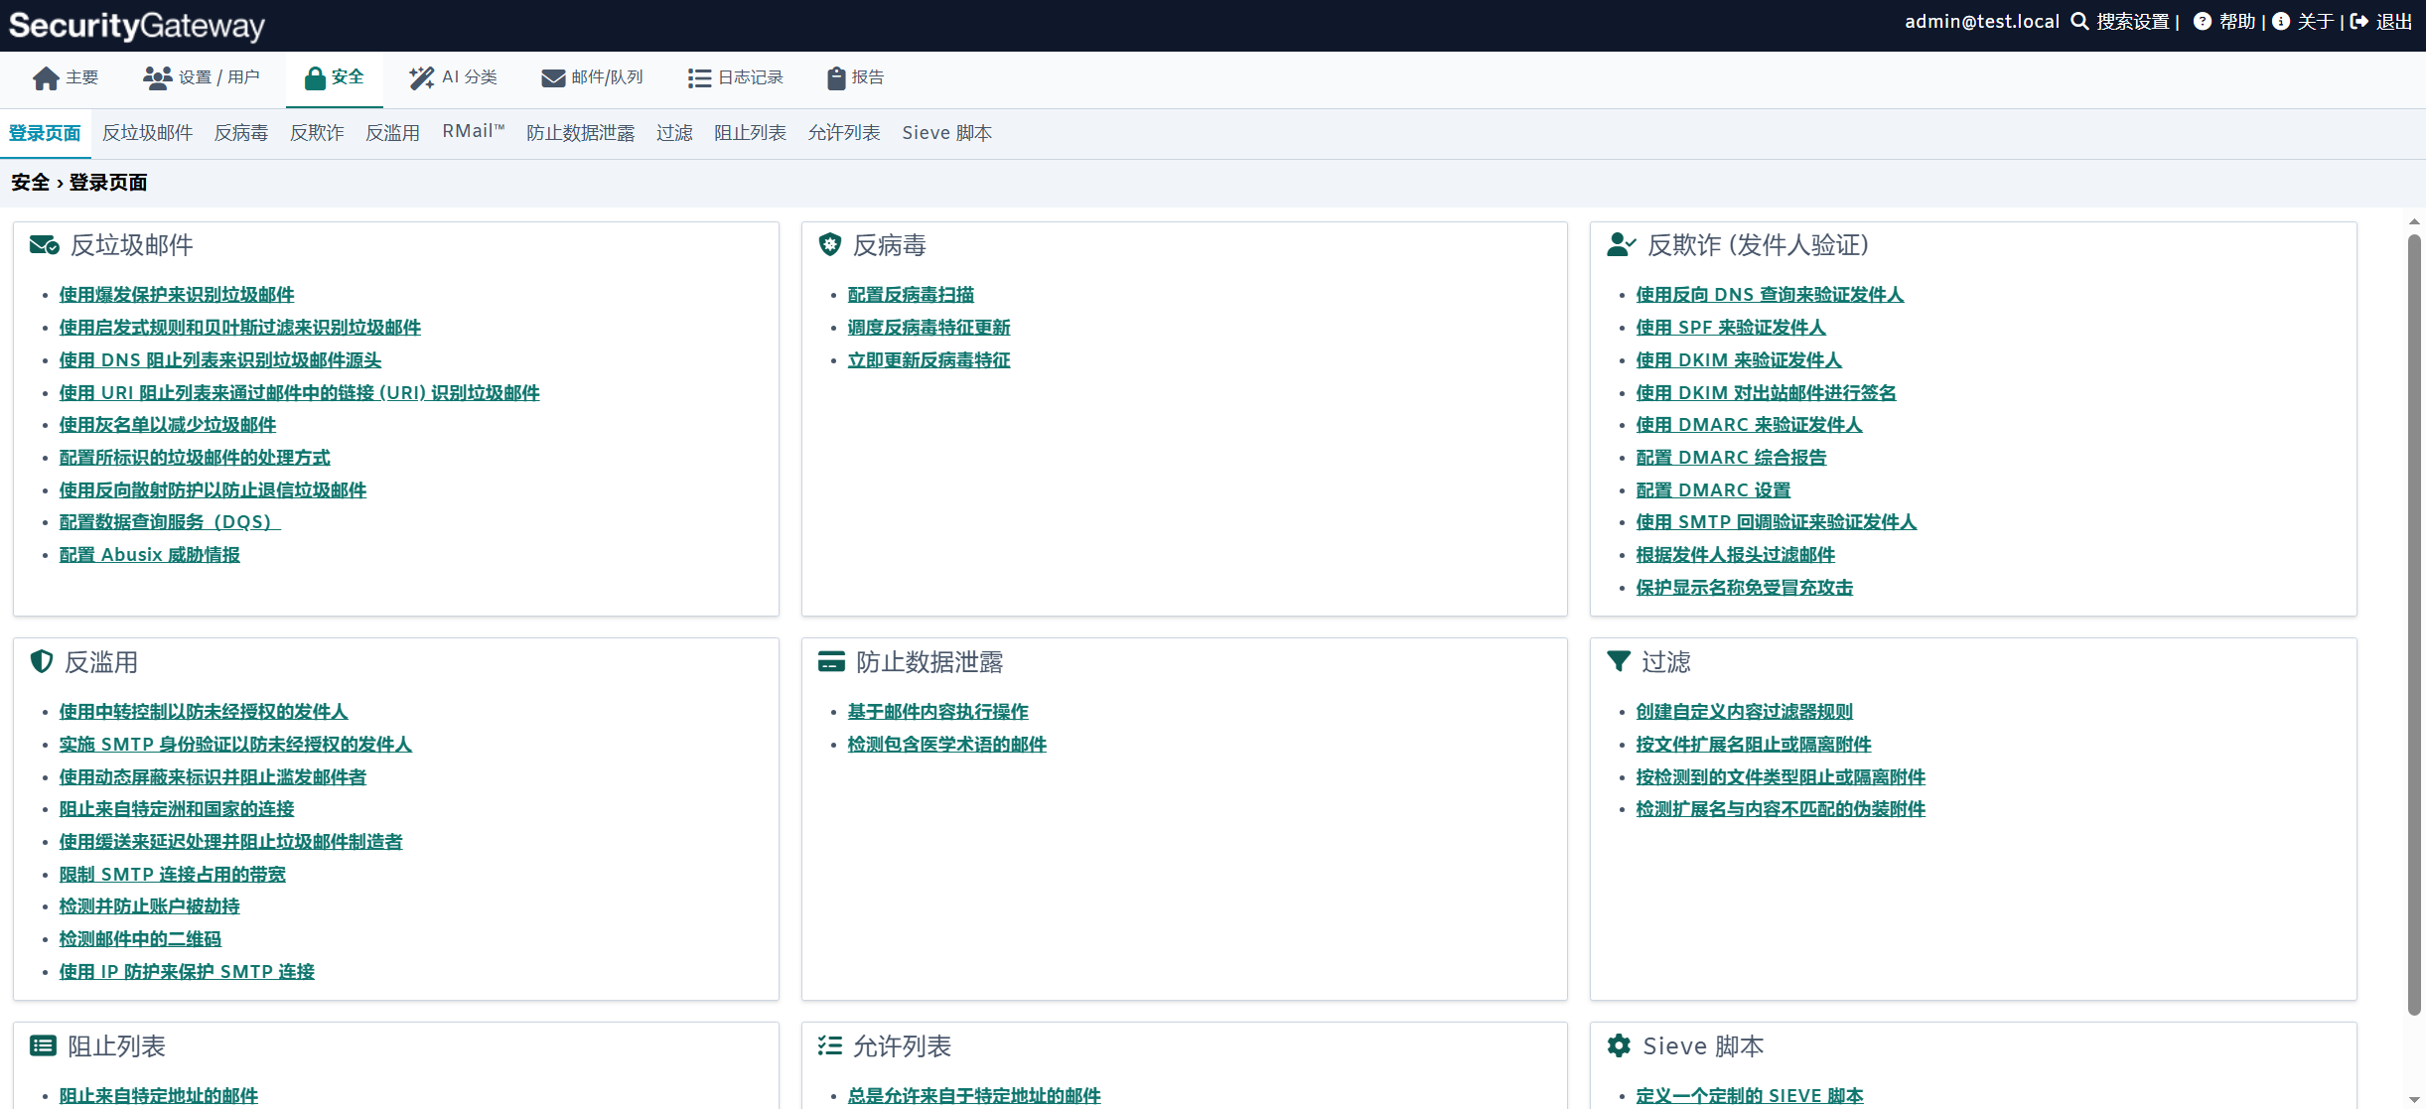Viewport: 2426px width, 1109px height.
Task: Click the shield icon beside 反滥用 heading
Action: click(42, 661)
